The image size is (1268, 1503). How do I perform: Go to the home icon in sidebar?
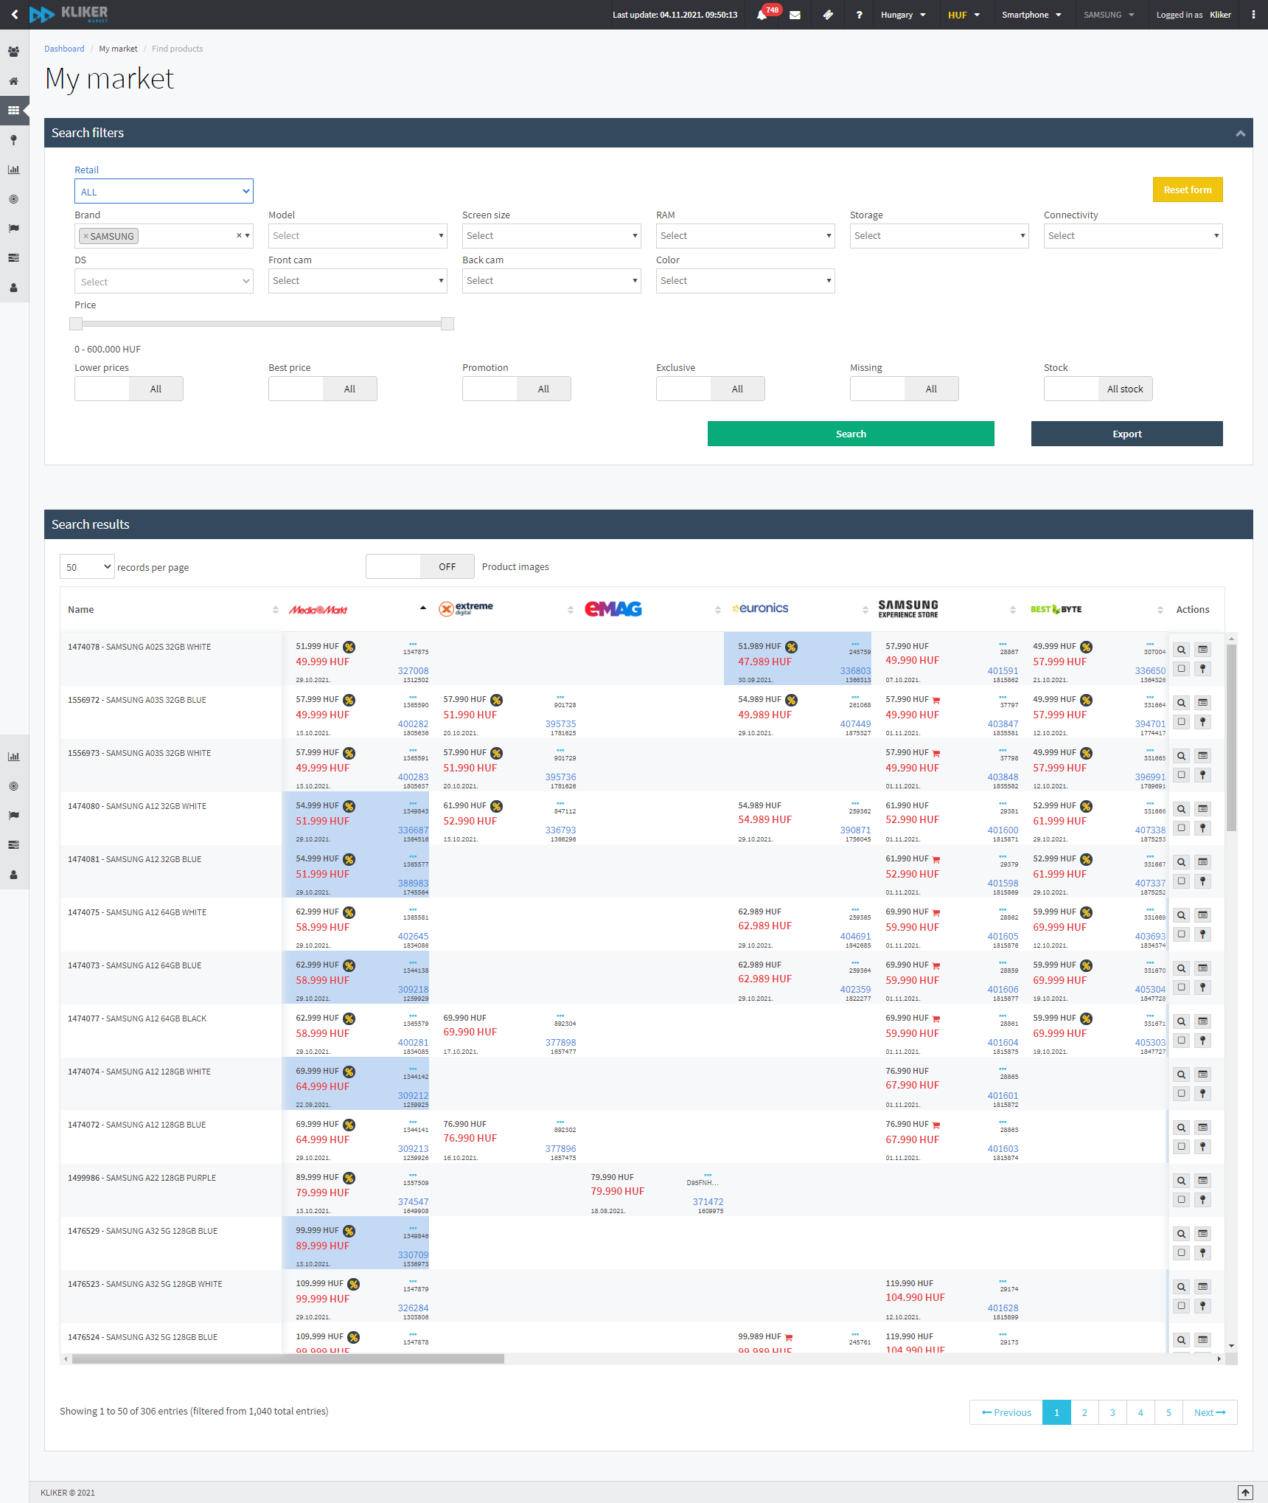pyautogui.click(x=13, y=81)
